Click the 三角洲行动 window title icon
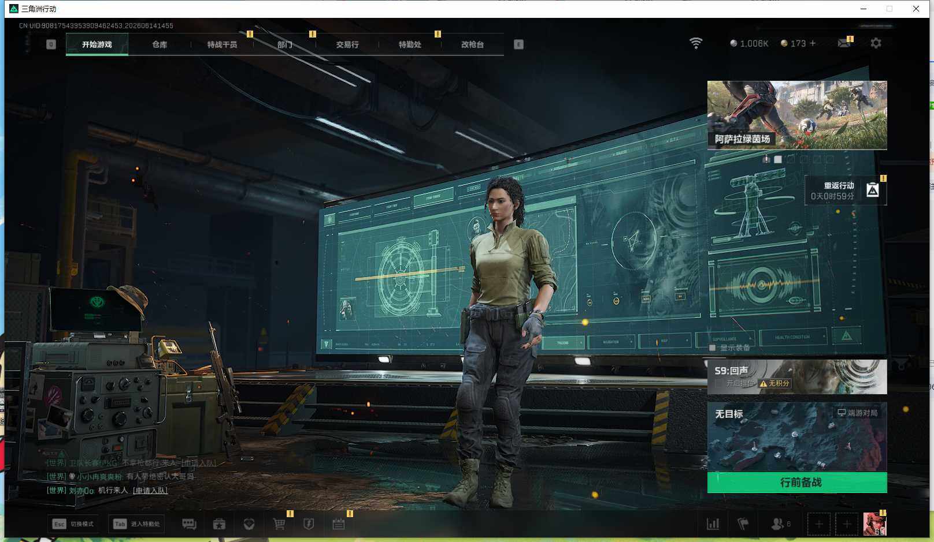This screenshot has width=934, height=542. click(14, 9)
